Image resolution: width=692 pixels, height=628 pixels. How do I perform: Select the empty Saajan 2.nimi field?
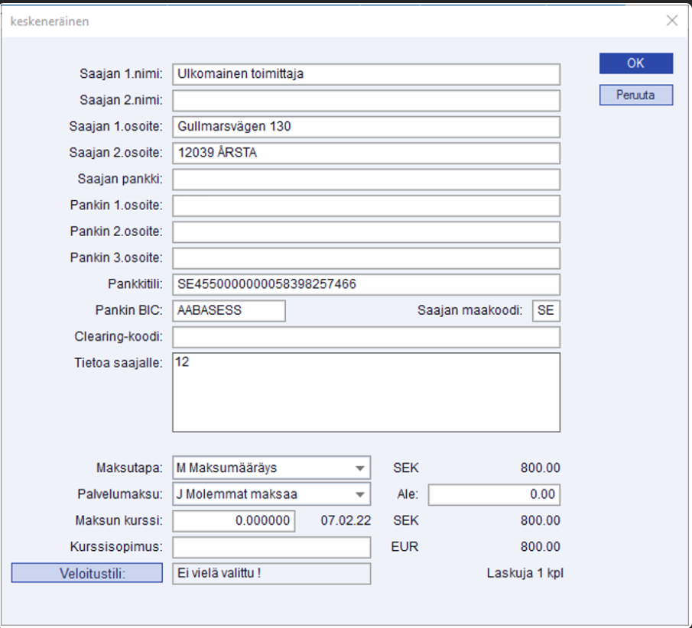(x=365, y=101)
